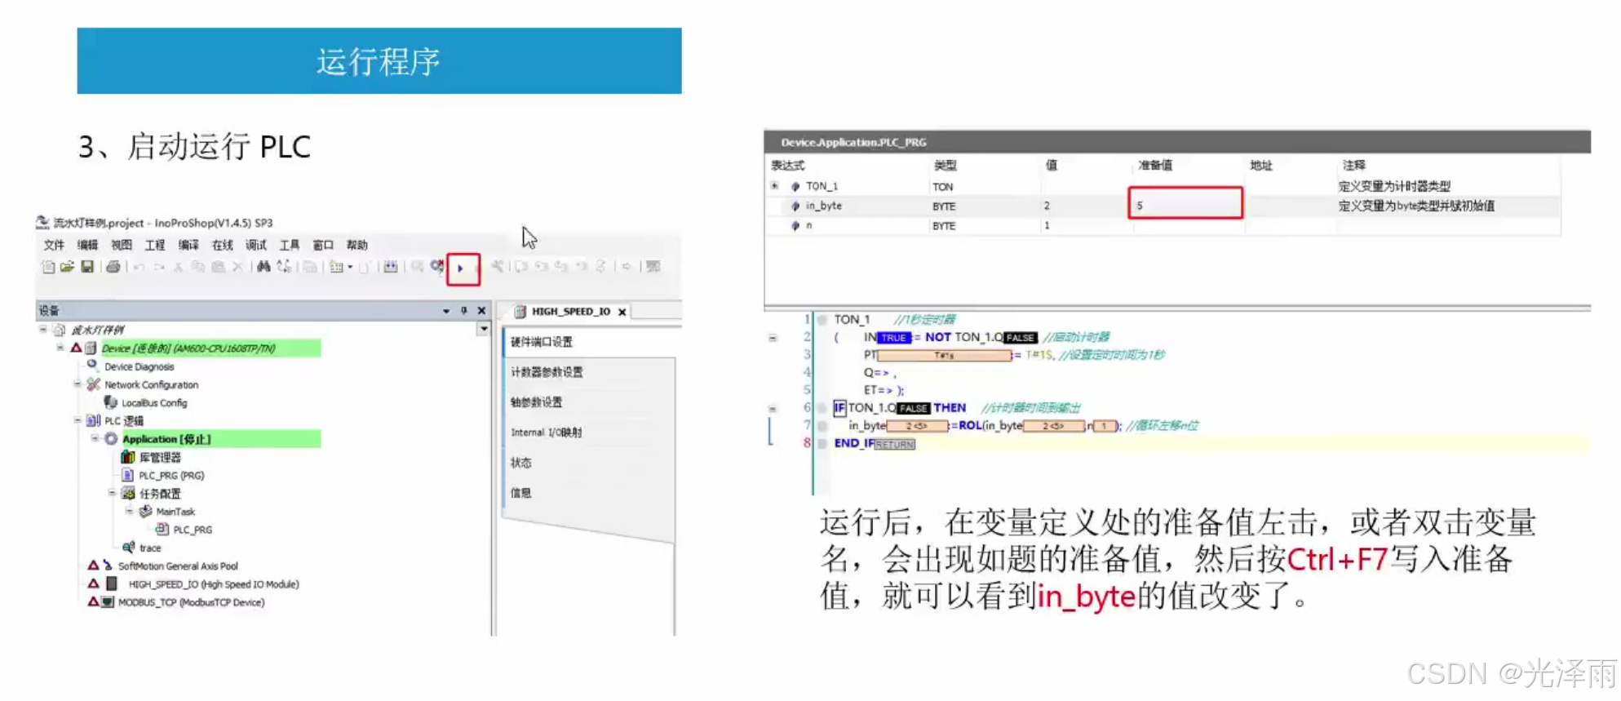This screenshot has height=701, width=1621.
Task: Click the Login gear icon beside Start
Action: click(x=437, y=266)
